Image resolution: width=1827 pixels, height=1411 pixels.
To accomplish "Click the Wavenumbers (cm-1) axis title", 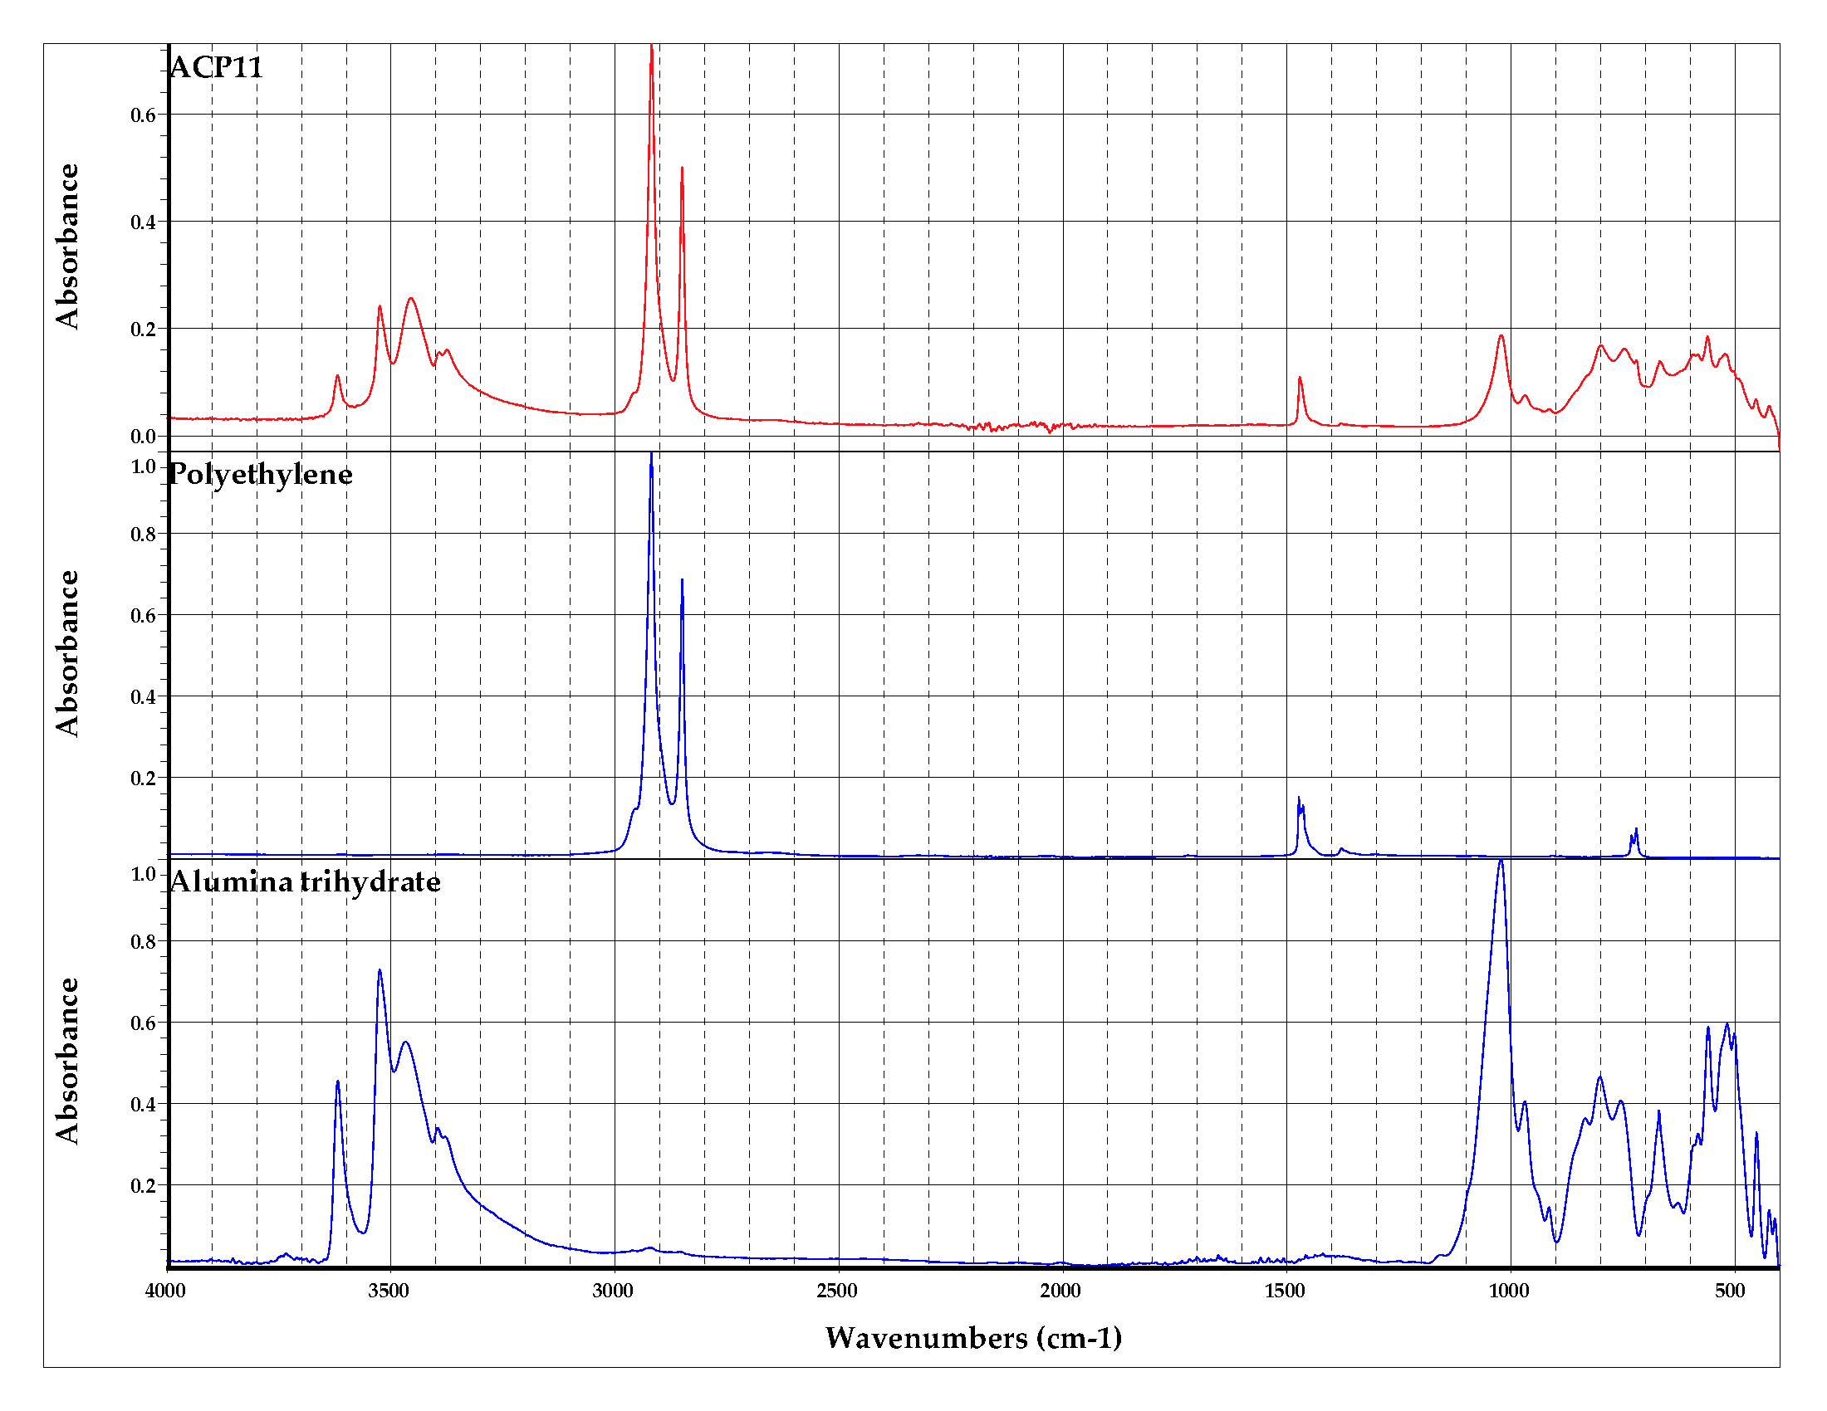I will pos(973,1337).
